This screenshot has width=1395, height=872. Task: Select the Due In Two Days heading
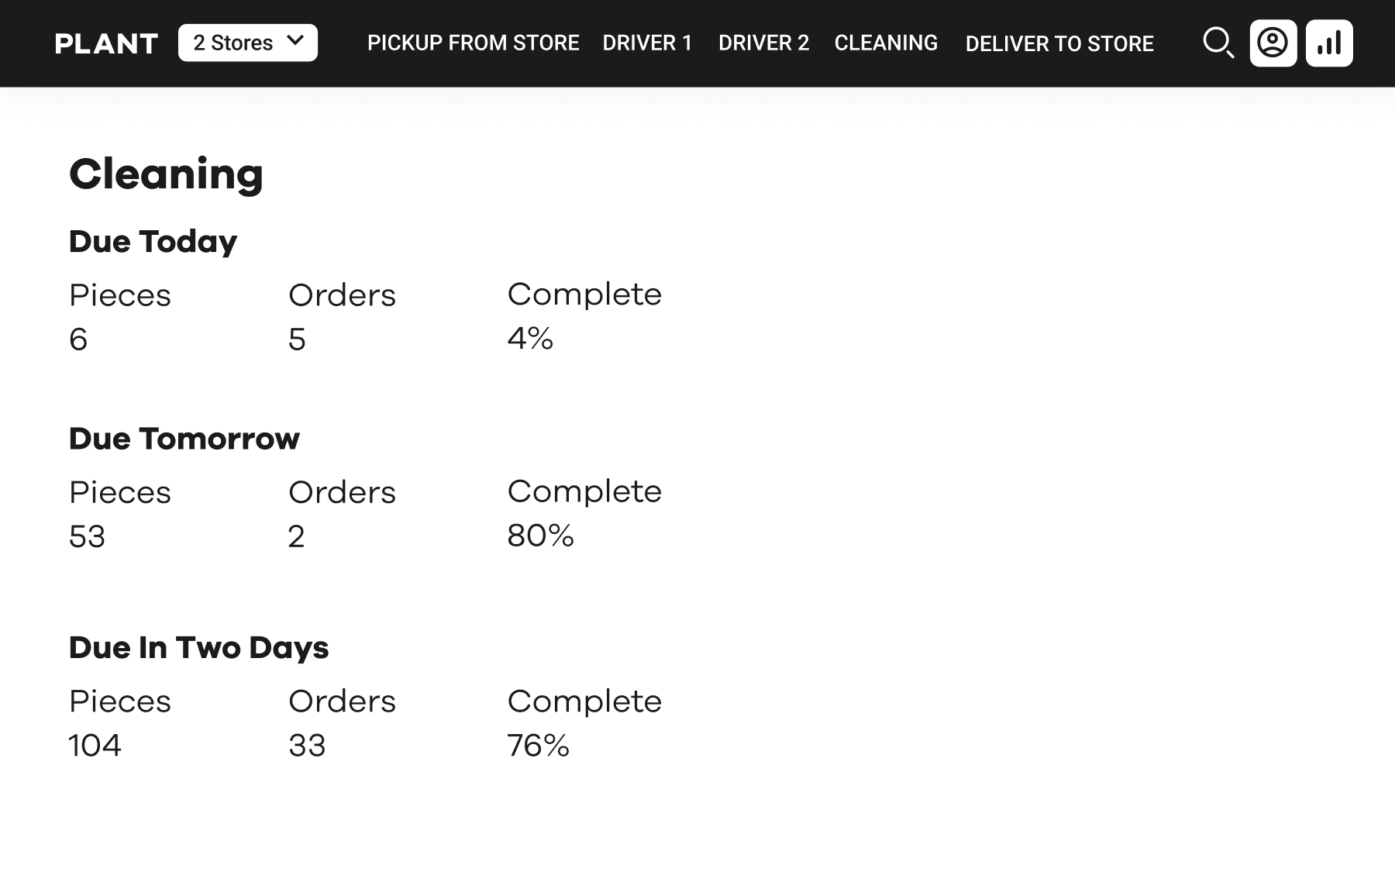coord(198,647)
